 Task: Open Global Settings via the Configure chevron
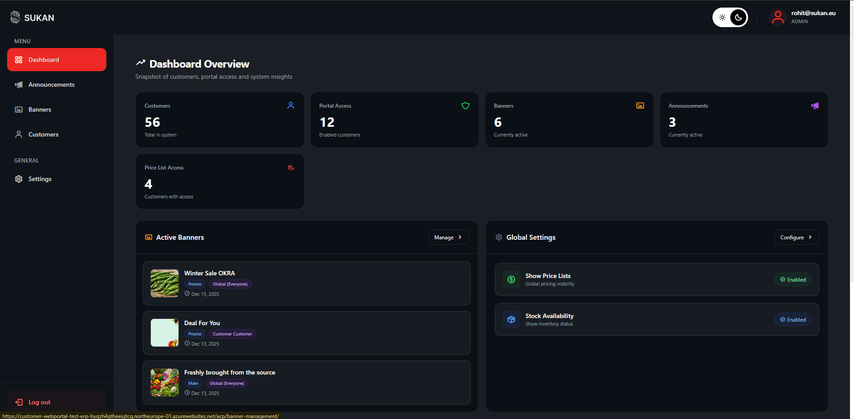coord(811,237)
